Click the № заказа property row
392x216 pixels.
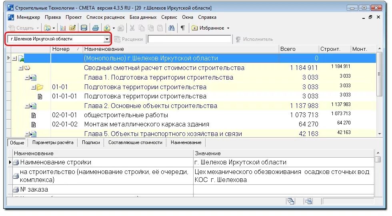[x=193, y=190]
